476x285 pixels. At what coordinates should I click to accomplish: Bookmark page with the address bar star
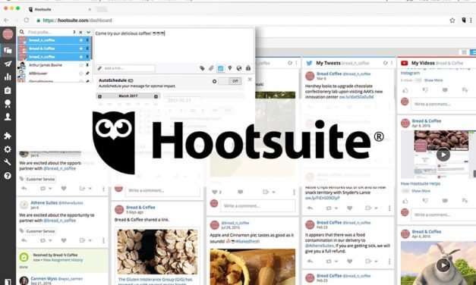452,20
